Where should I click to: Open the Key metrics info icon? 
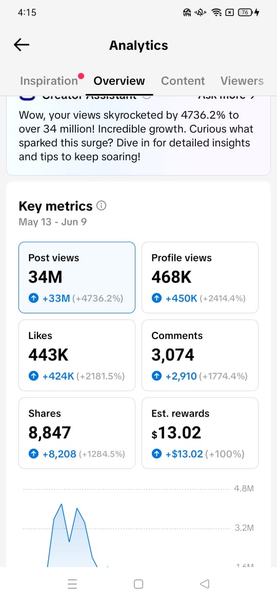point(102,206)
